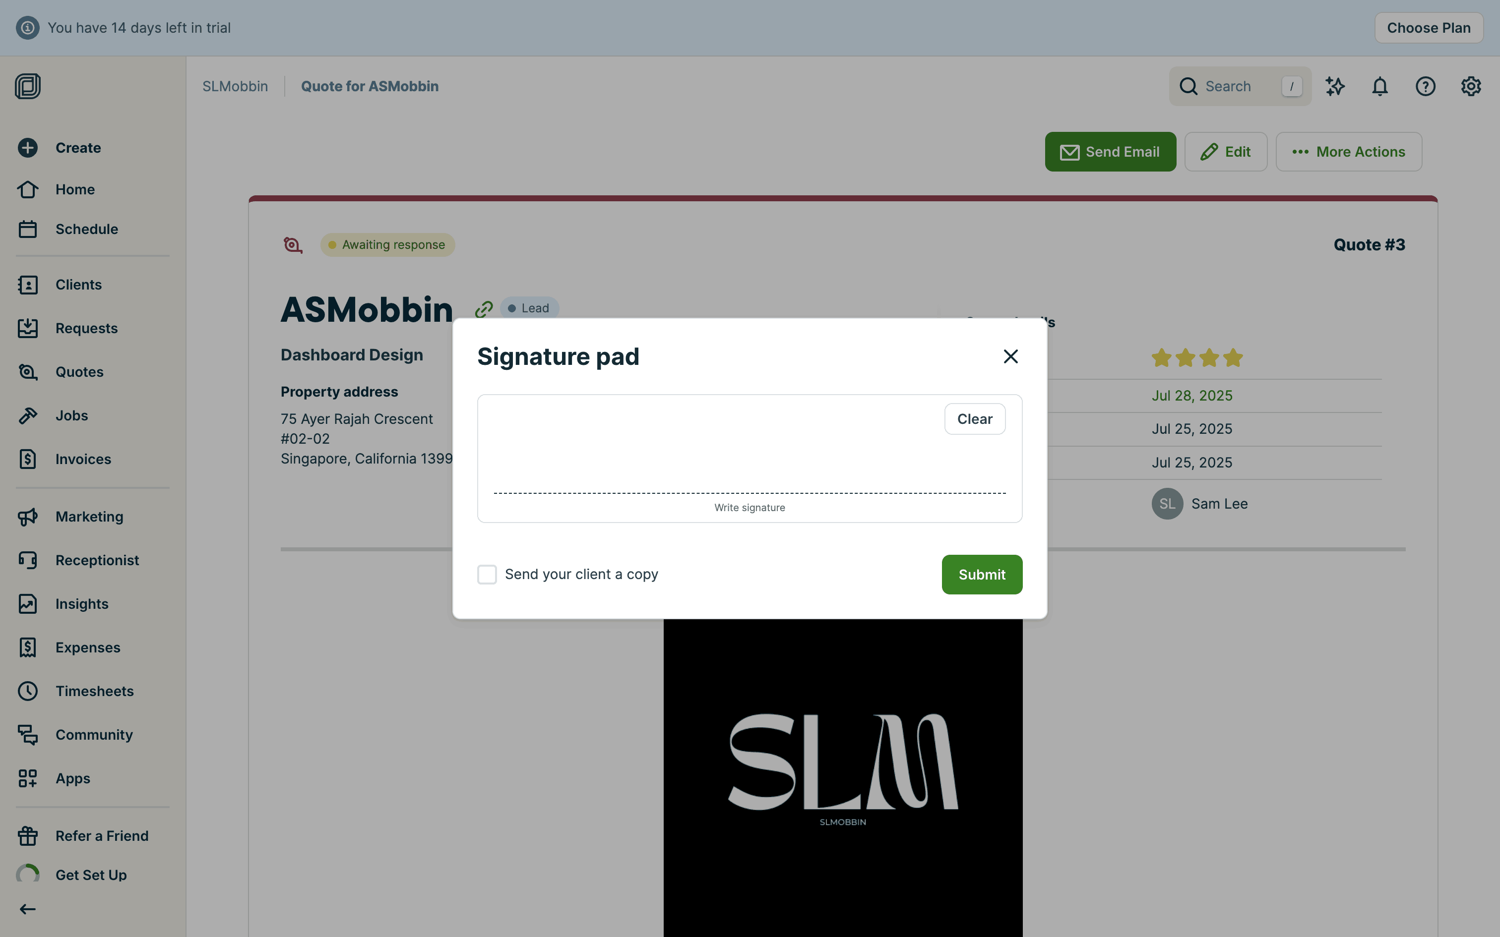Viewport: 1500px width, 937px height.
Task: Click the Jobbr logo icon at top-left
Action: [27, 86]
